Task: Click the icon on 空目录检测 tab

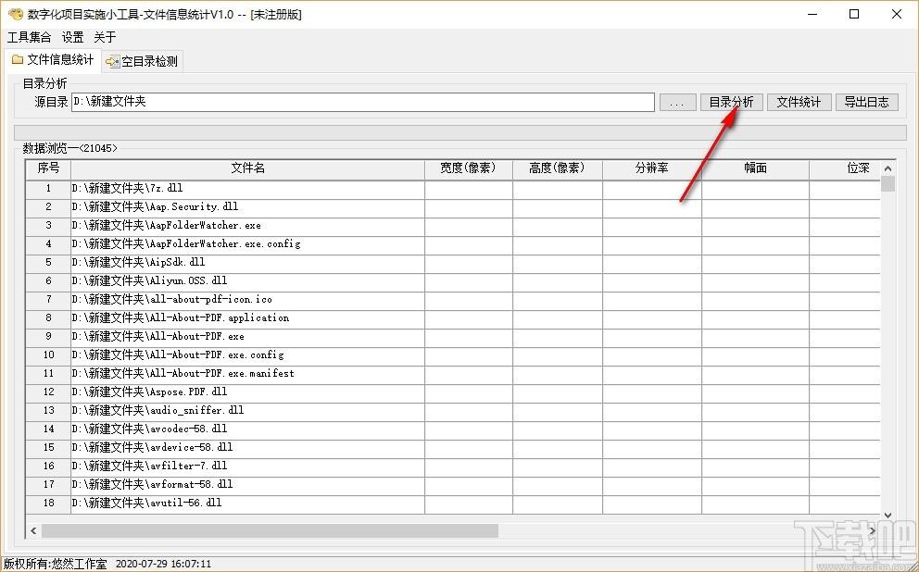Action: click(112, 61)
